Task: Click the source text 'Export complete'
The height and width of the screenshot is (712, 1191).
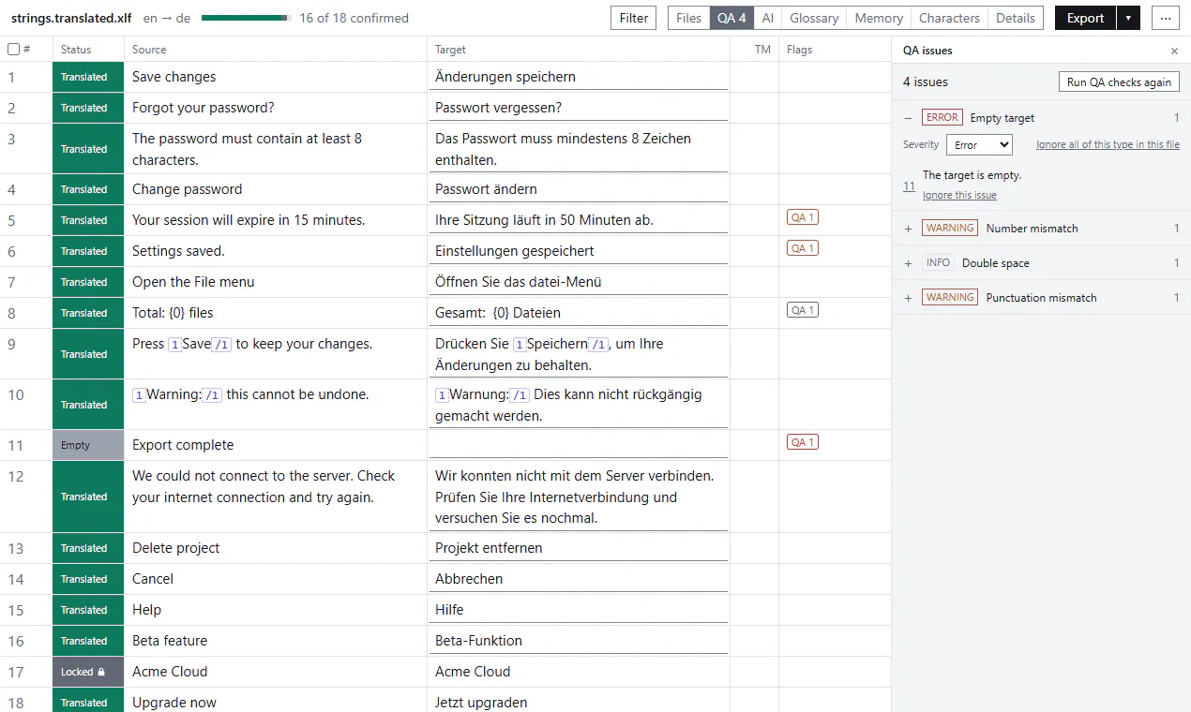Action: (x=183, y=445)
